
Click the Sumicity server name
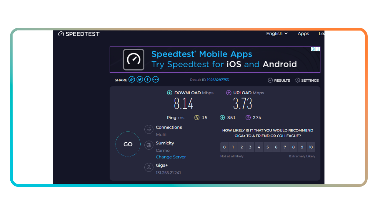click(165, 143)
